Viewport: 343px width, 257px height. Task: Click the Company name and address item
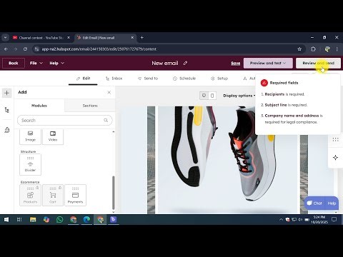[x=292, y=119]
